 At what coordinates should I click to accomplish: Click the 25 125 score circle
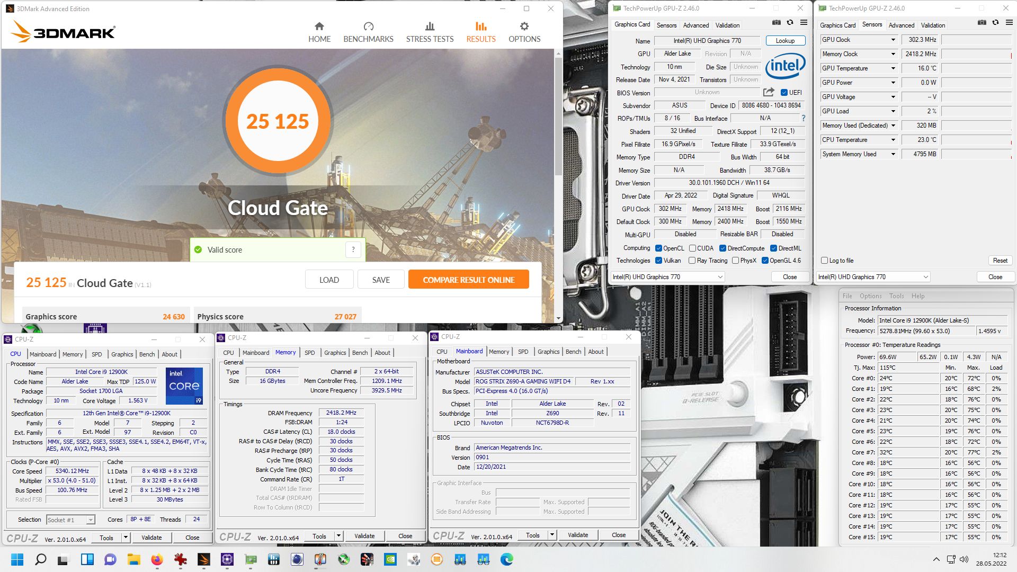tap(277, 121)
